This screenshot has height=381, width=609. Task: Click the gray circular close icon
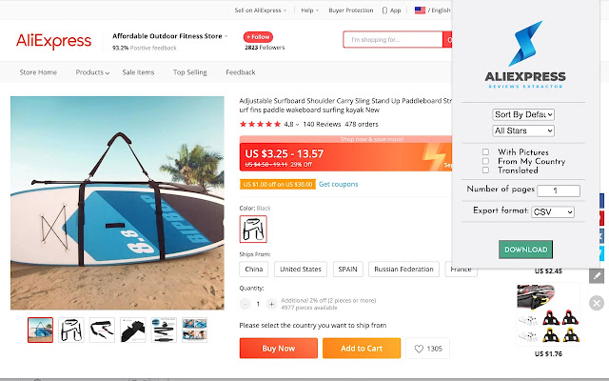597,303
